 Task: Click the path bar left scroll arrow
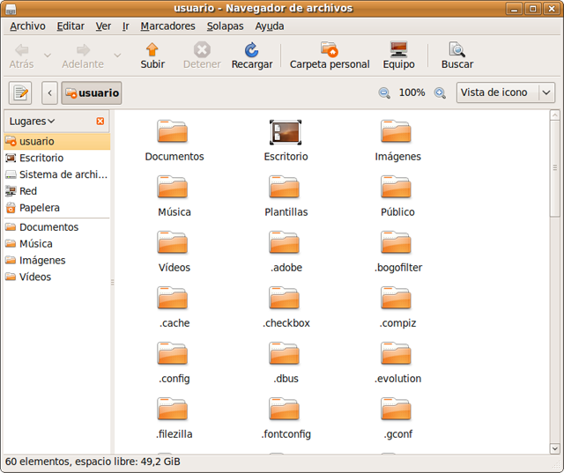coord(50,92)
